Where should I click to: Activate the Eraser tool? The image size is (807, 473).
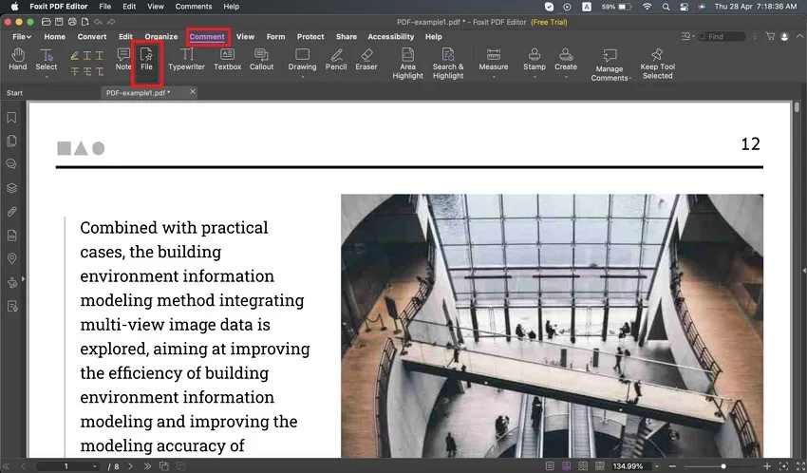tap(366, 60)
